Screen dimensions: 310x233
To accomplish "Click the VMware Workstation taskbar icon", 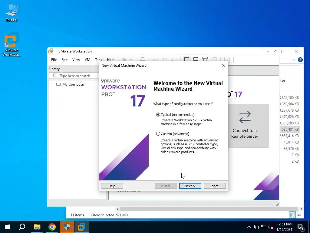I will tap(81, 227).
